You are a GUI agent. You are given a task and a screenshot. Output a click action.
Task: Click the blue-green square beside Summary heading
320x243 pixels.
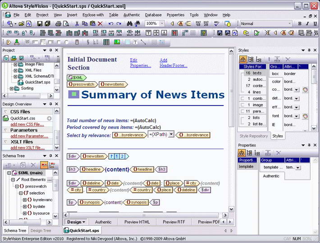73,94
